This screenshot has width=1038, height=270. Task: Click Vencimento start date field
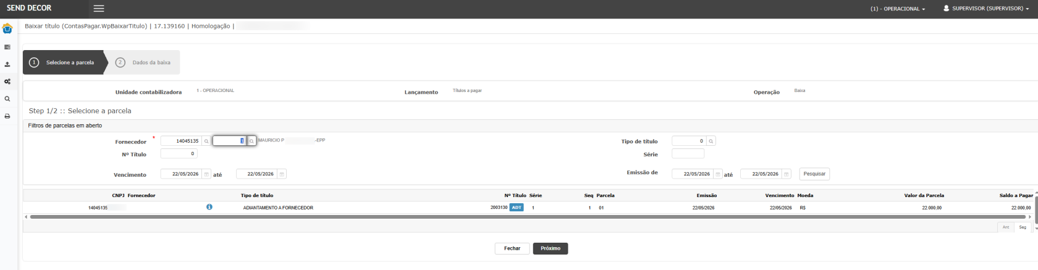[x=181, y=174]
